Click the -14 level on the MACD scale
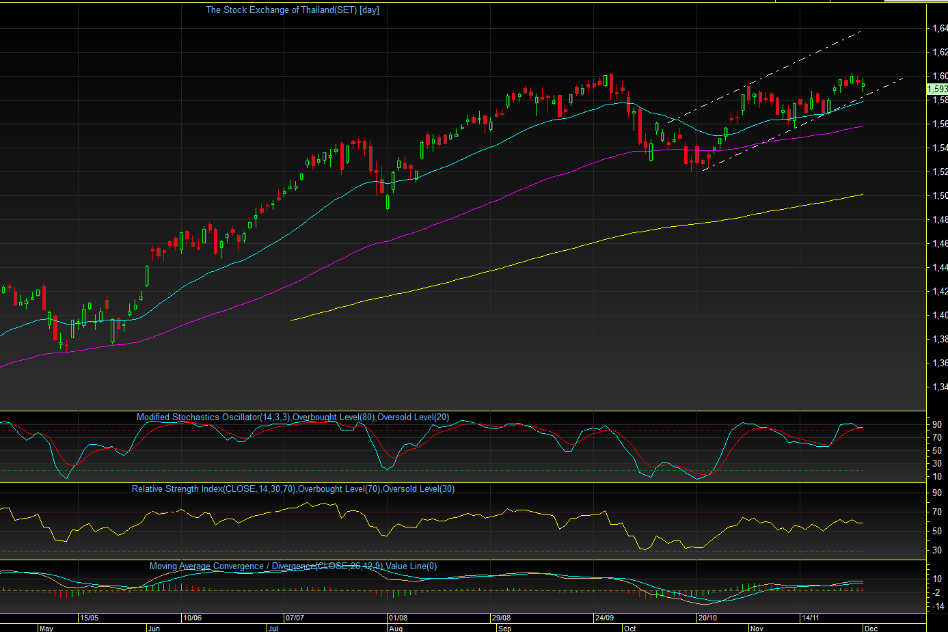Viewport: 948px width, 632px height. 938,607
